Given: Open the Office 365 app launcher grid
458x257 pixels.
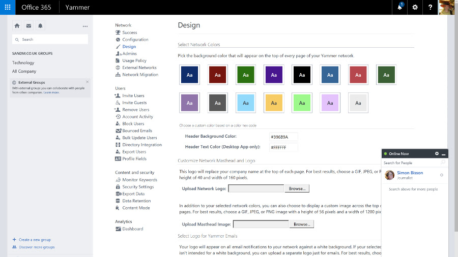Looking at the screenshot, I should pyautogui.click(x=8, y=7).
